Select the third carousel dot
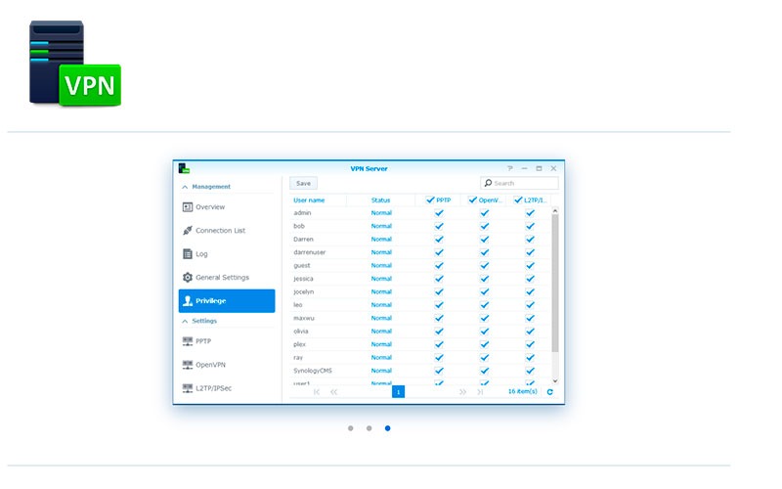 tap(387, 428)
